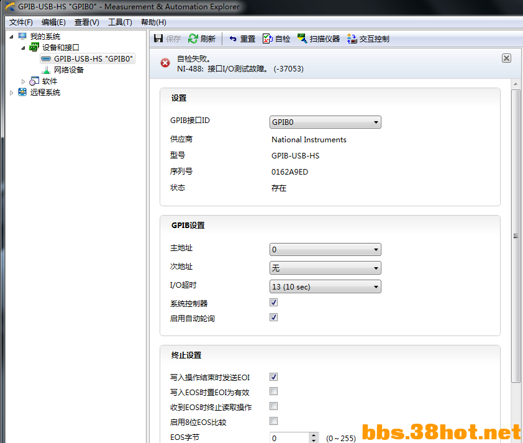Collapse the Devices and Interfaces (设备和接口) node

pos(23,48)
